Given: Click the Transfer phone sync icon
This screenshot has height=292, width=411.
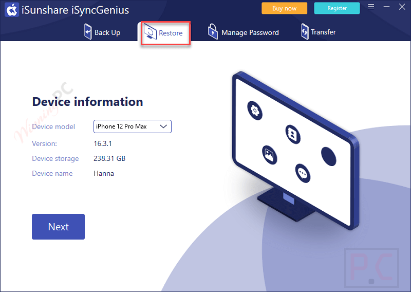Looking at the screenshot, I should tap(305, 32).
